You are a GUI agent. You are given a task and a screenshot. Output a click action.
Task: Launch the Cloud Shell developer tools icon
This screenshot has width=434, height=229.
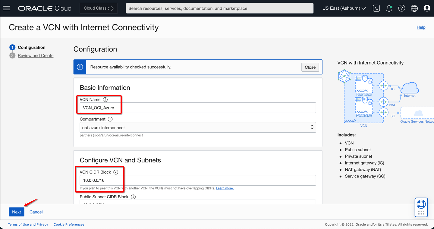click(x=376, y=8)
